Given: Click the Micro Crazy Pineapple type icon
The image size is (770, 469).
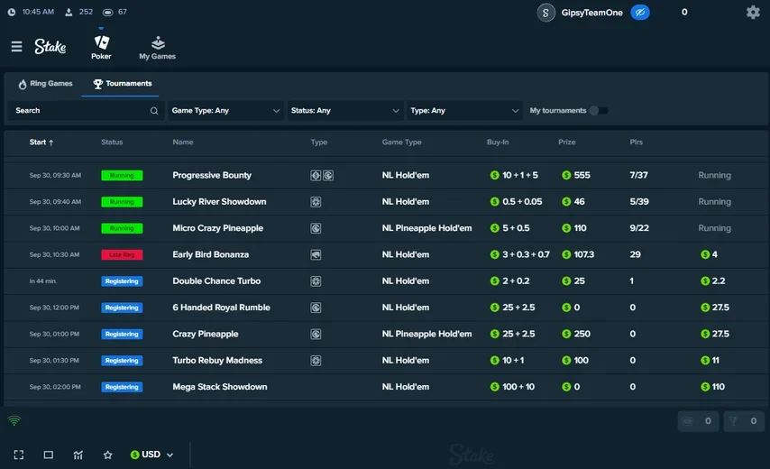Looking at the screenshot, I should coord(316,228).
